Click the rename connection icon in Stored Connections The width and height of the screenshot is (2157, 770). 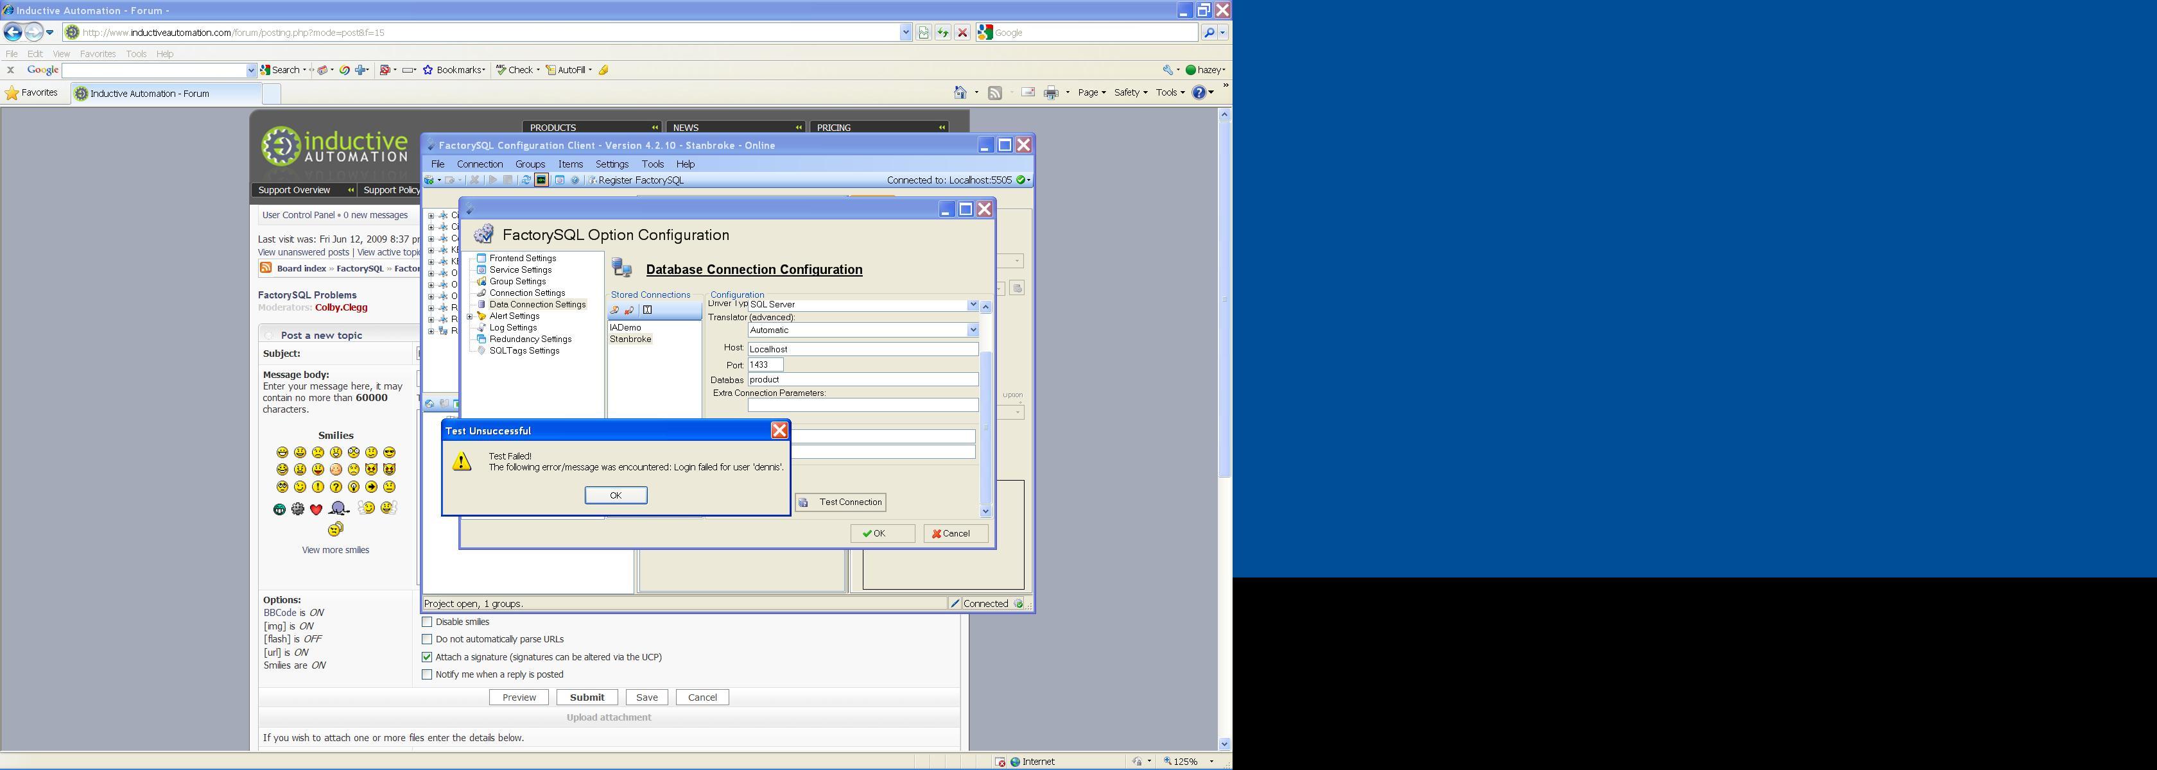click(x=647, y=311)
